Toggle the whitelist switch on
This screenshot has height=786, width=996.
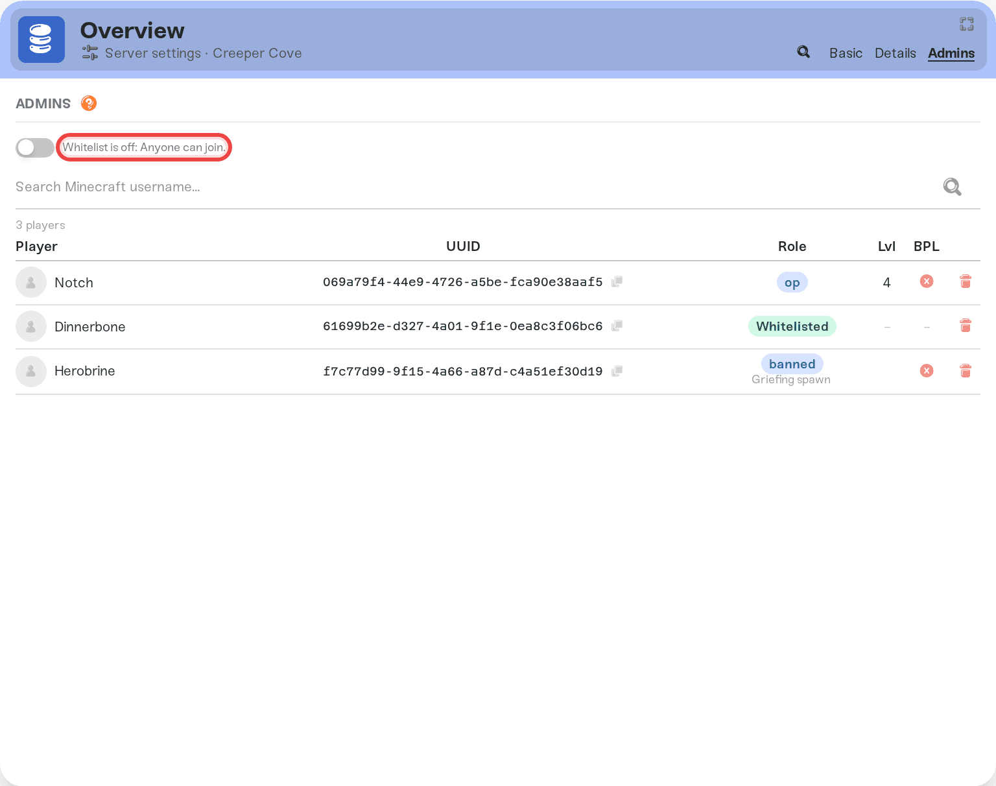point(35,148)
